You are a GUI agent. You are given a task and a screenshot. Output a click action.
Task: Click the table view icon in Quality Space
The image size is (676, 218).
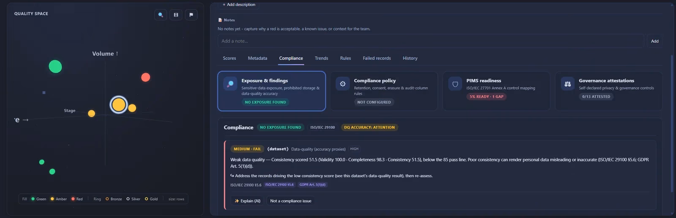(x=176, y=15)
